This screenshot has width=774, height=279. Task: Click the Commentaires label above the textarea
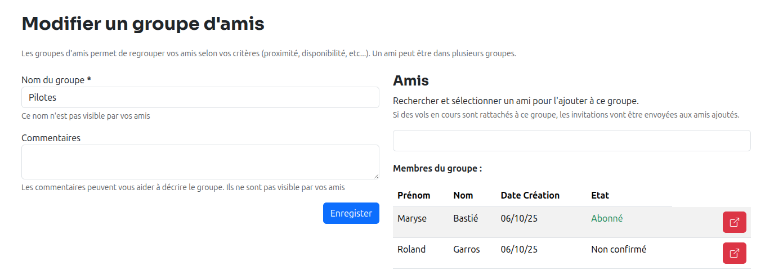pos(51,138)
